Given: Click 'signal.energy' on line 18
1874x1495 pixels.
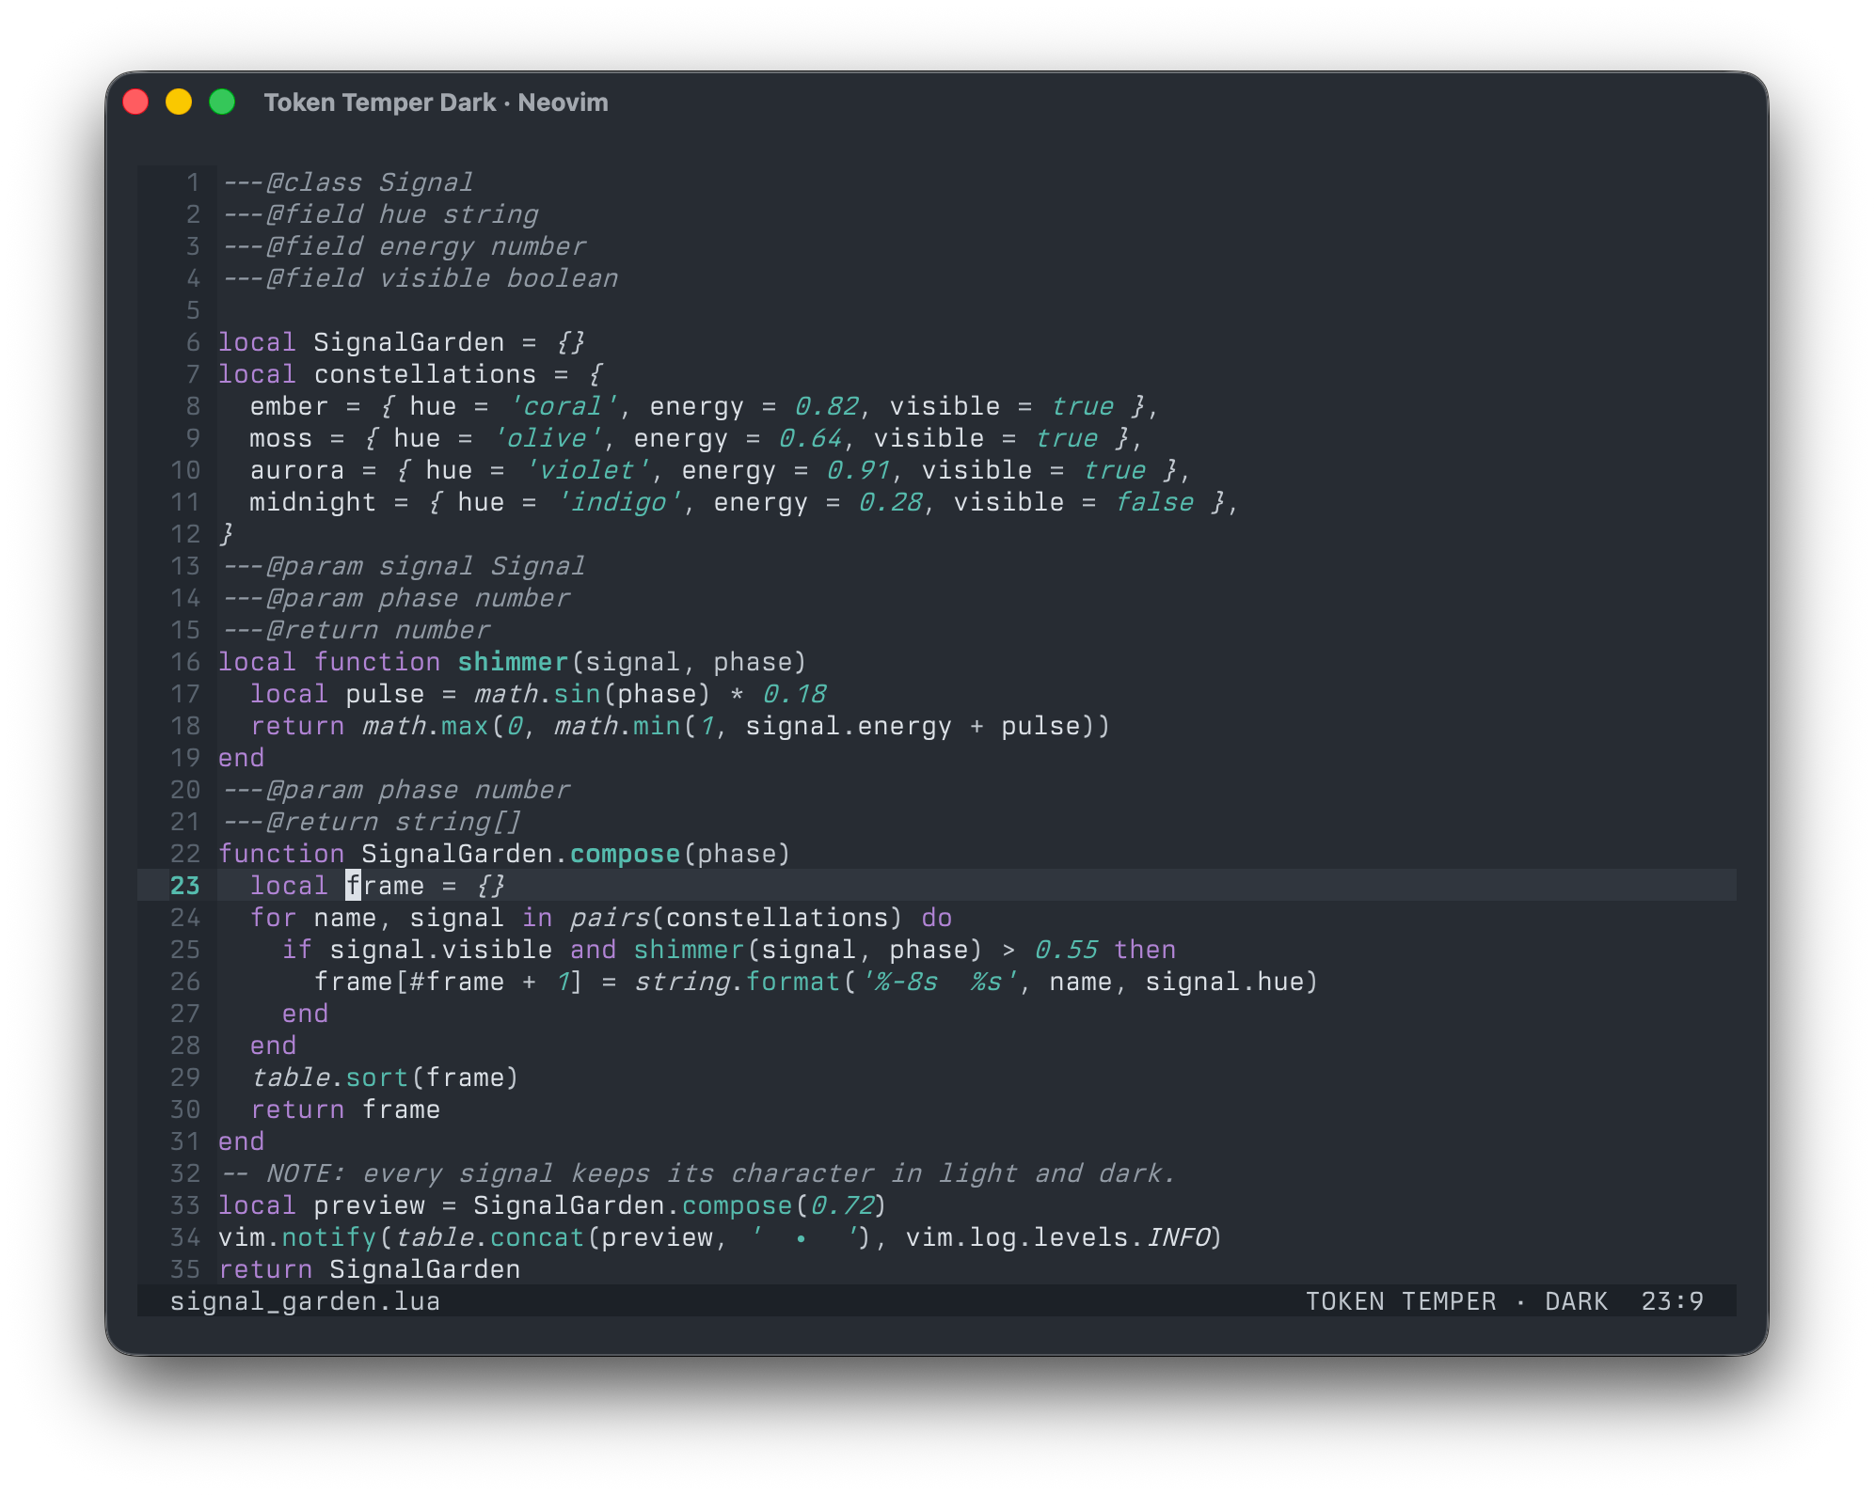Looking at the screenshot, I should pyautogui.click(x=849, y=726).
